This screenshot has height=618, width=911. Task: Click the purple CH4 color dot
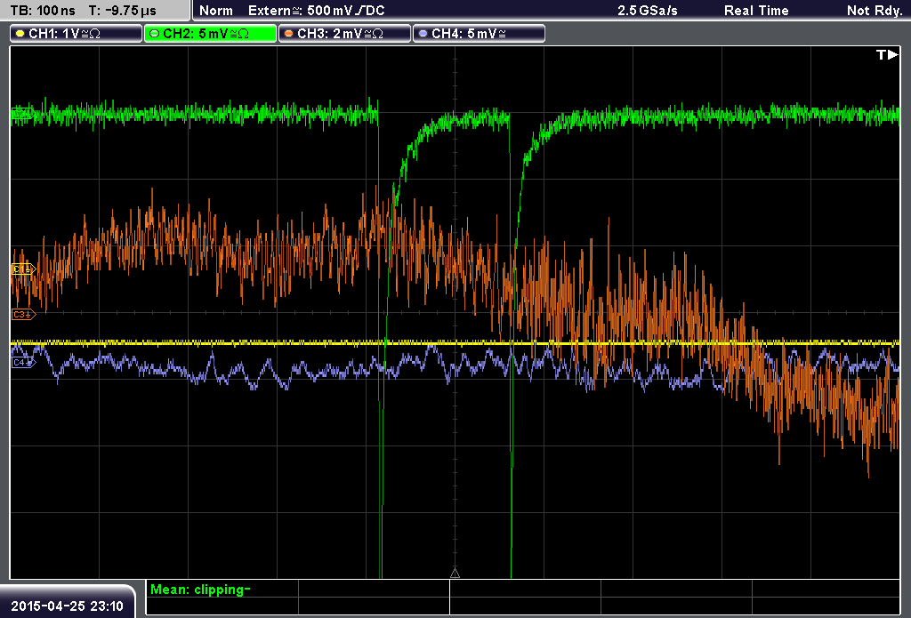423,34
